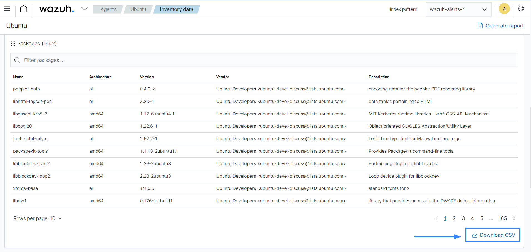The height and width of the screenshot is (252, 531).
Task: Open the Agents breadcrumb
Action: click(108, 9)
